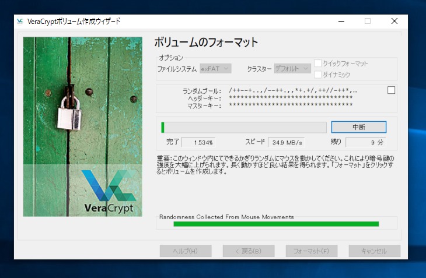Cancel the wizard with キャンセル button

tap(374, 251)
